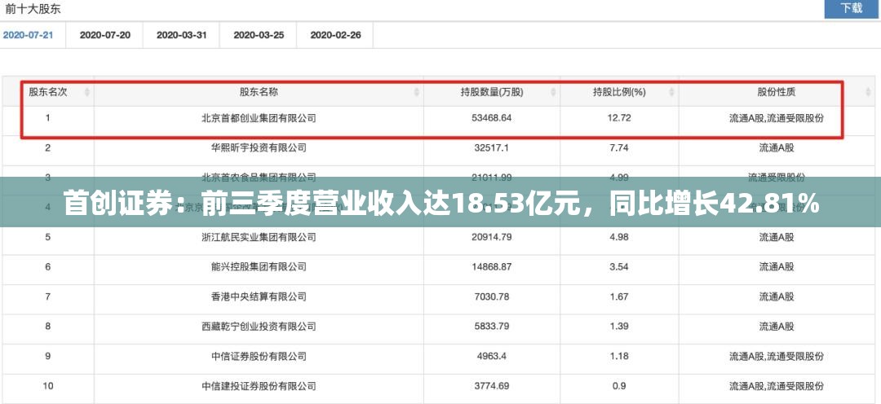Image resolution: width=881 pixels, height=404 pixels.
Task: Sort by 股份性质 column arrows
Action: 868,92
